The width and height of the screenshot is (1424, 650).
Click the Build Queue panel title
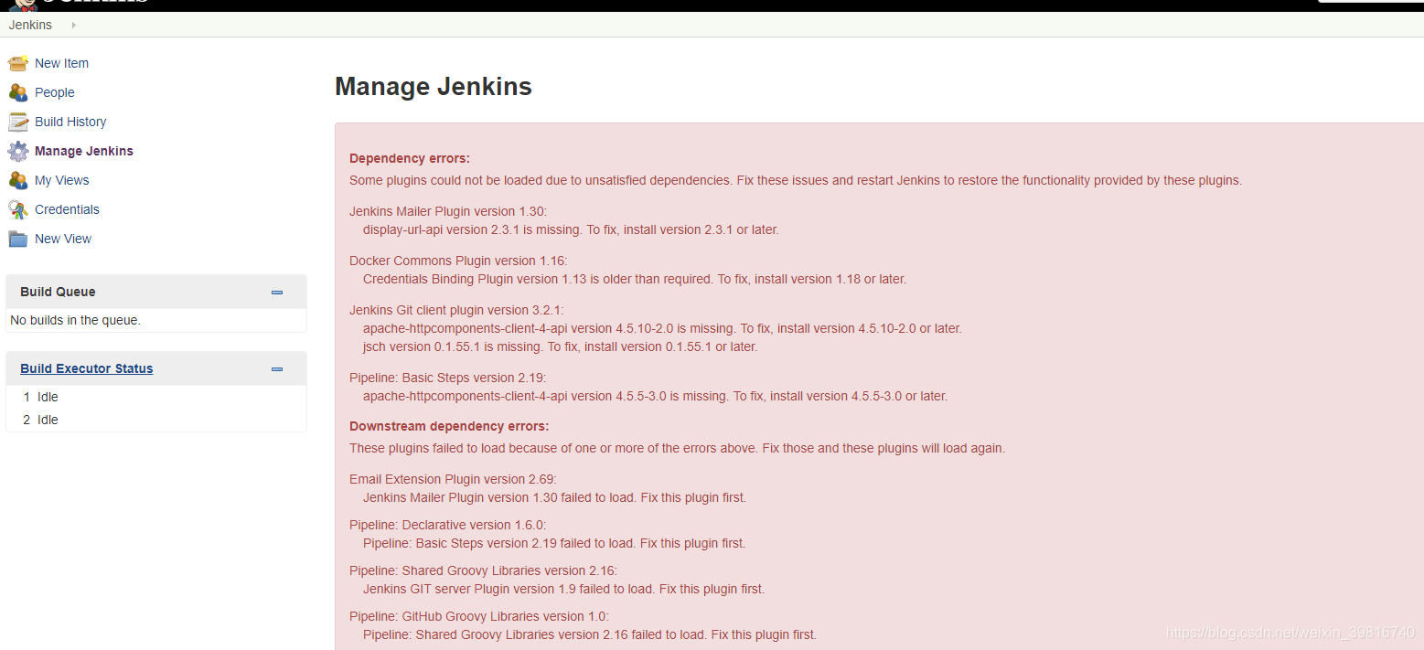(x=58, y=292)
